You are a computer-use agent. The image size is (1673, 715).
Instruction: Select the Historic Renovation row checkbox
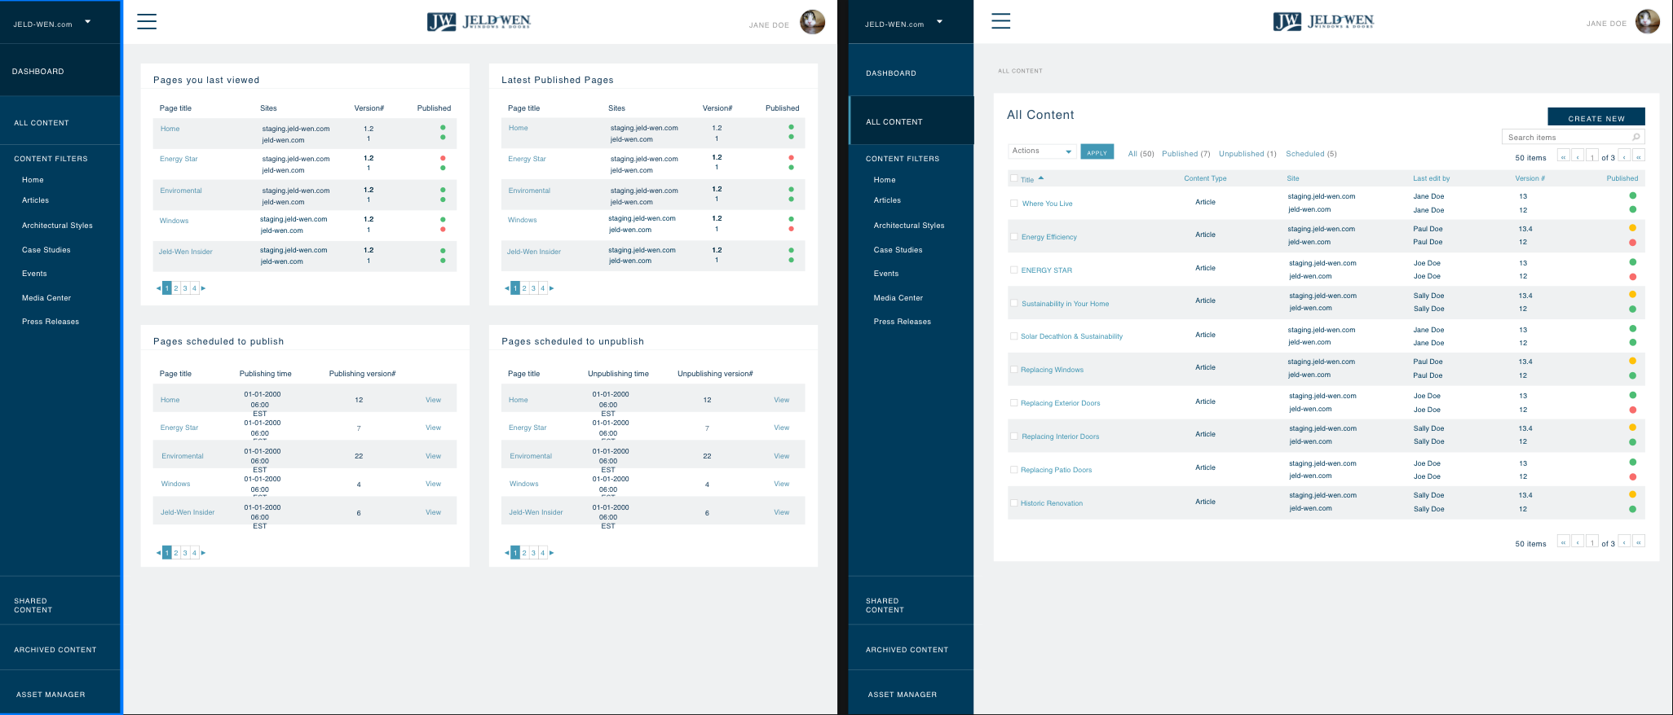(x=1013, y=502)
